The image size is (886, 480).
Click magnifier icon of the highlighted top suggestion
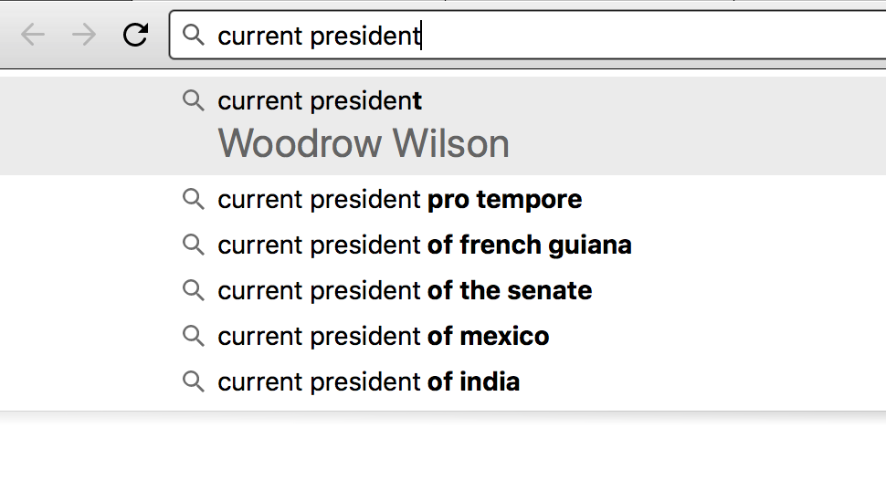tap(194, 101)
